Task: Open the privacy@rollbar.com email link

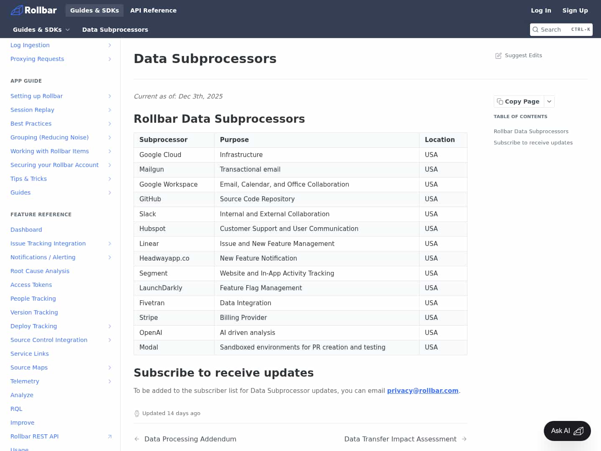Action: (423, 390)
